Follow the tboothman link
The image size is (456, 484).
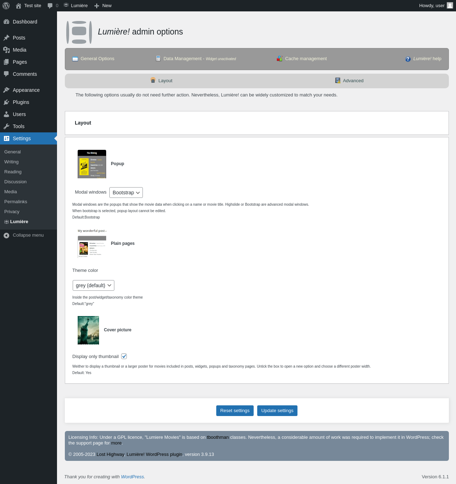[218, 437]
